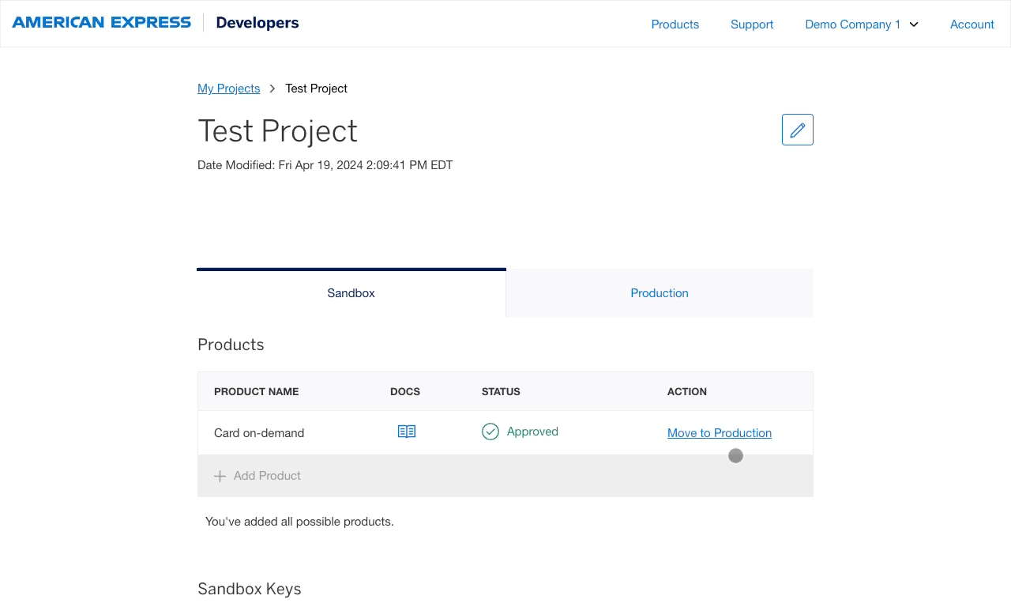Open documentation via the Docs book icon
This screenshot has height=607, width=1011.
point(406,432)
